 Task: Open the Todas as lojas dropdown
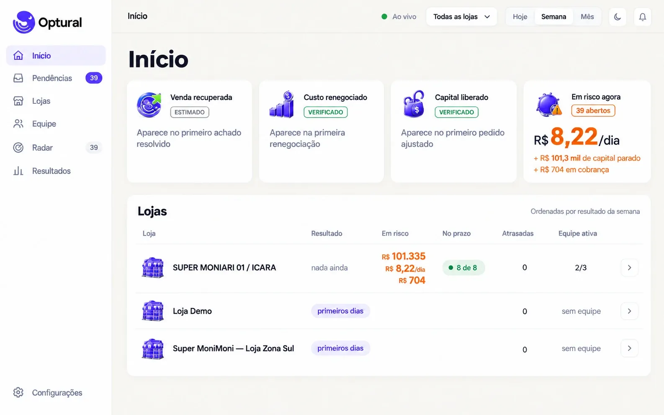pos(461,17)
